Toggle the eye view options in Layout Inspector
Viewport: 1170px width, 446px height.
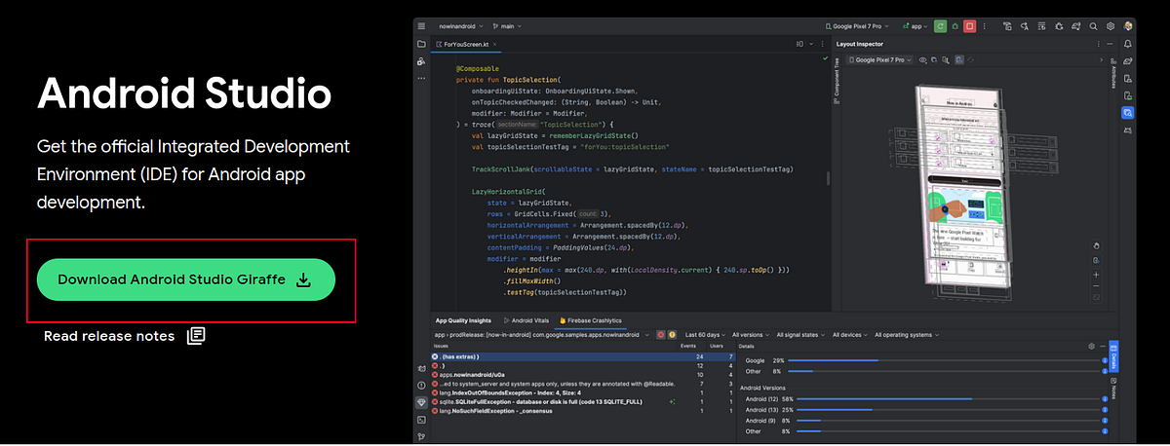(x=922, y=59)
